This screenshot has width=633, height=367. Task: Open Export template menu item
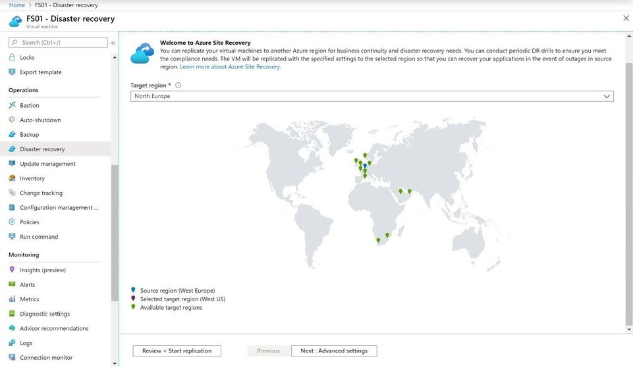(41, 72)
